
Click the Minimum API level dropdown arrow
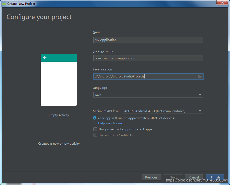click(x=200, y=111)
